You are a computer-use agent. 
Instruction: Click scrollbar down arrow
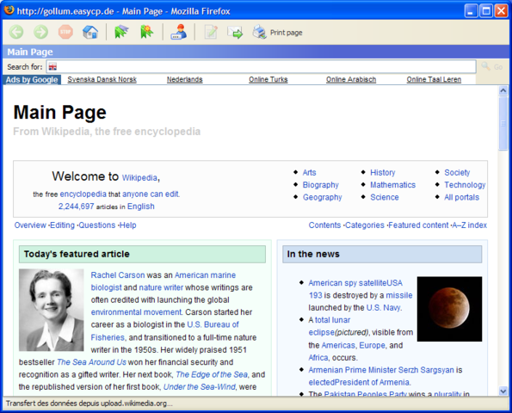[x=503, y=391]
